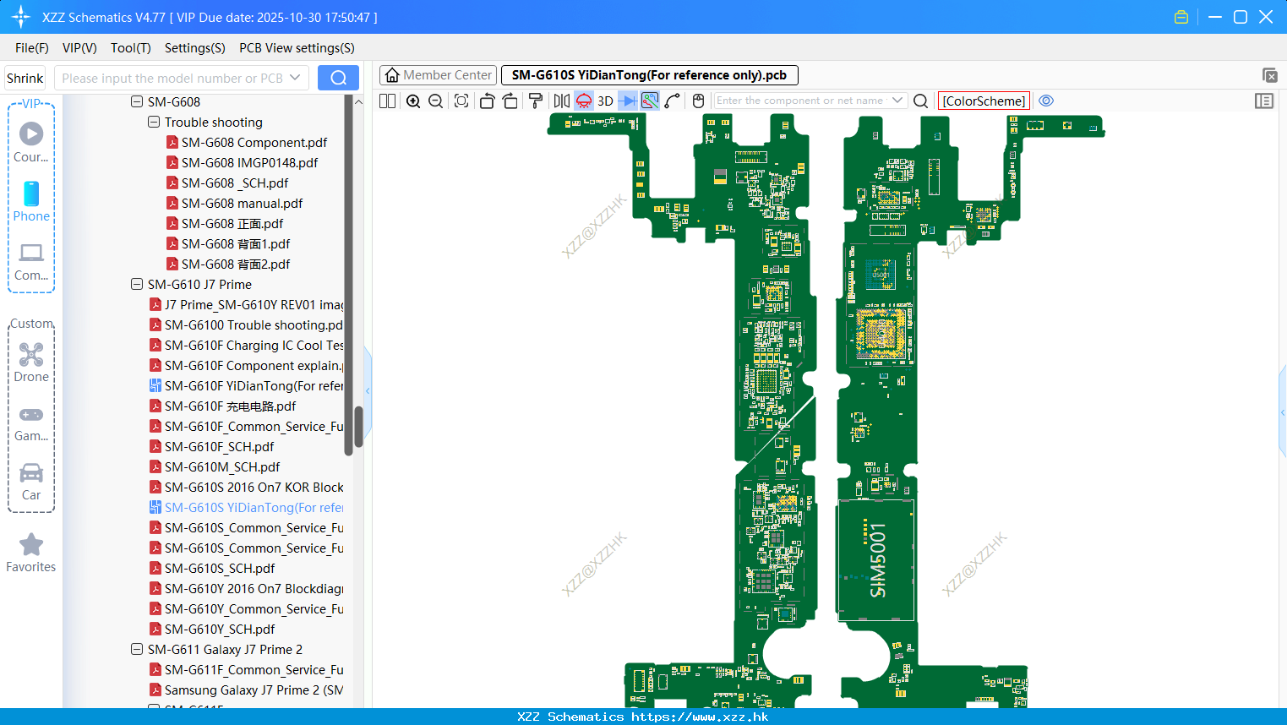
Task: Click the blue model search button
Action: 338,78
